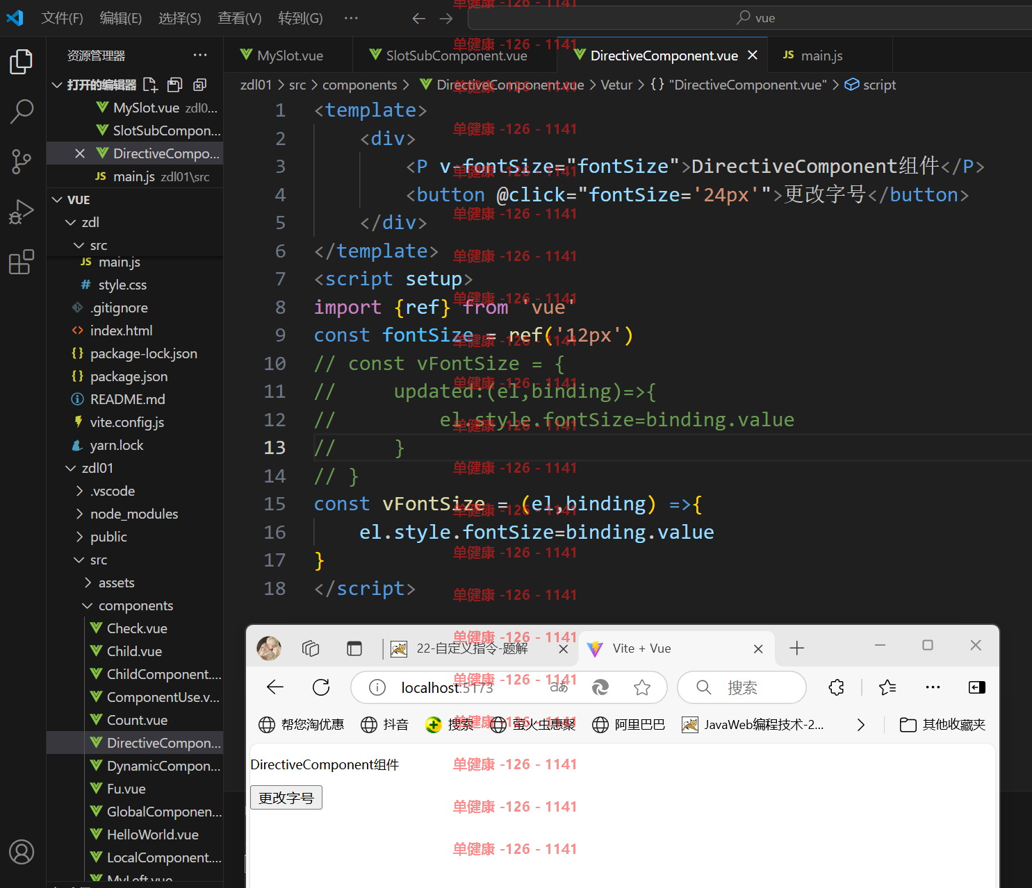Viewport: 1032px width, 888px height.
Task: Open the 查看(V) menu
Action: click(239, 18)
